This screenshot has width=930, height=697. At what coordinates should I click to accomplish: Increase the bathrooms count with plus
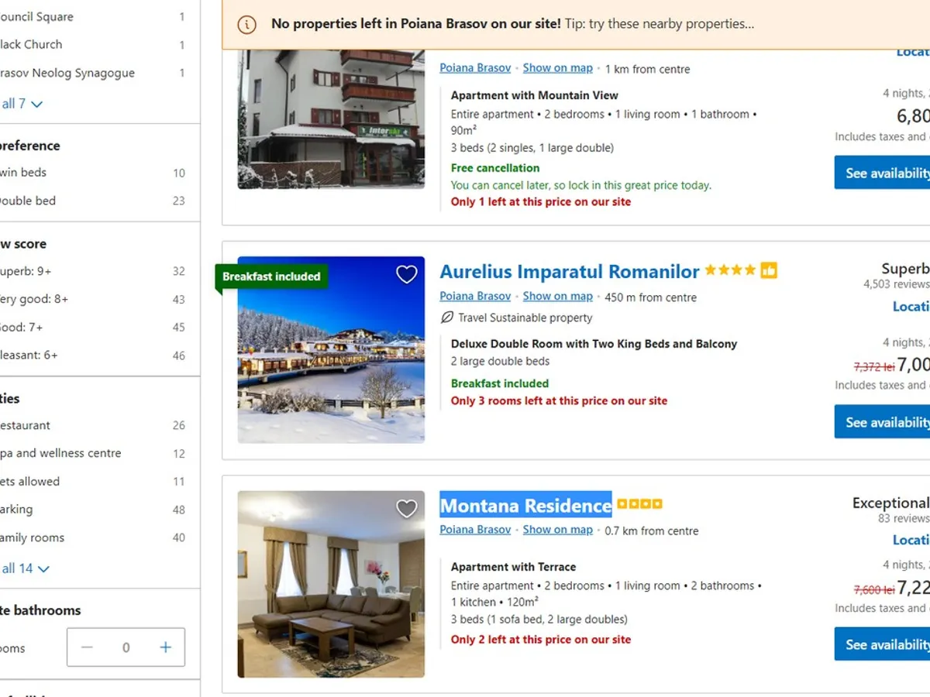point(165,647)
